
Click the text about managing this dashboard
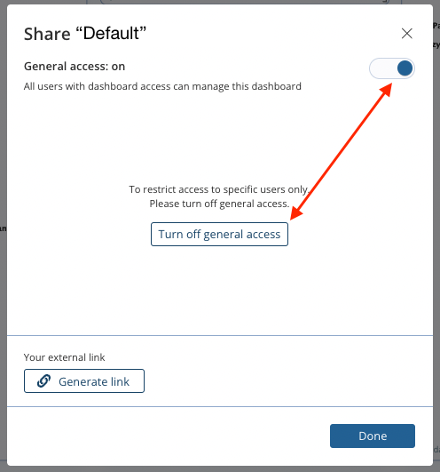[162, 86]
